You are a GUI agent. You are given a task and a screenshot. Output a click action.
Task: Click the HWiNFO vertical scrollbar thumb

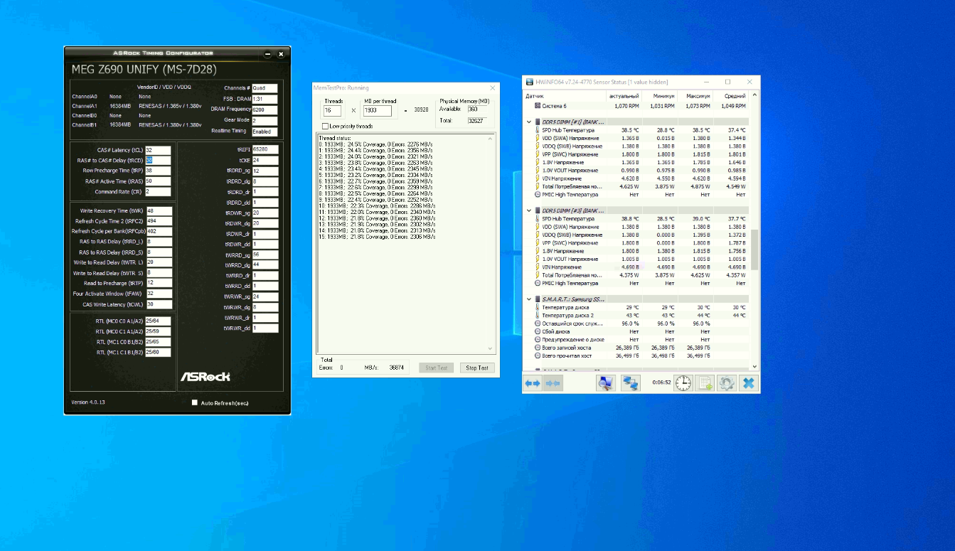tap(754, 250)
